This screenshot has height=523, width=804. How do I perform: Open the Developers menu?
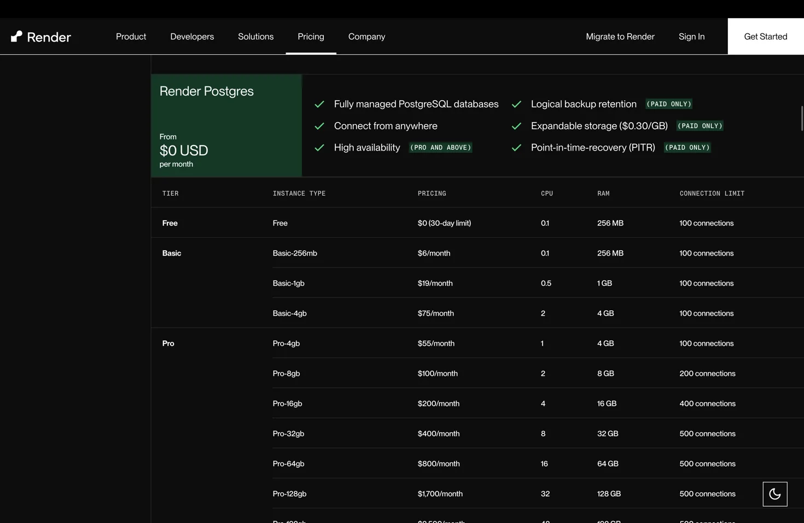(x=192, y=37)
